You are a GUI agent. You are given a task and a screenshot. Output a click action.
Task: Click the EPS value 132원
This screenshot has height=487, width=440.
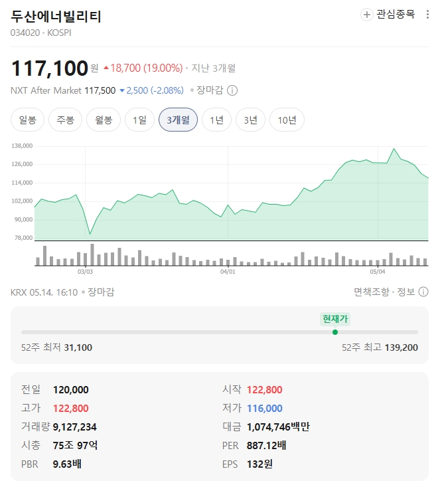(x=259, y=464)
